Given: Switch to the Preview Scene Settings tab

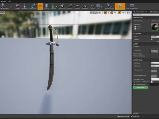Looking at the screenshot, I should point(140,12).
